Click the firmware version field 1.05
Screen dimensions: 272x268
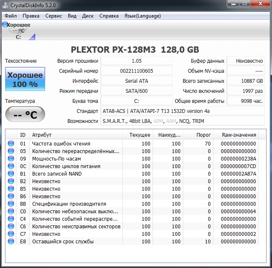click(x=137, y=61)
